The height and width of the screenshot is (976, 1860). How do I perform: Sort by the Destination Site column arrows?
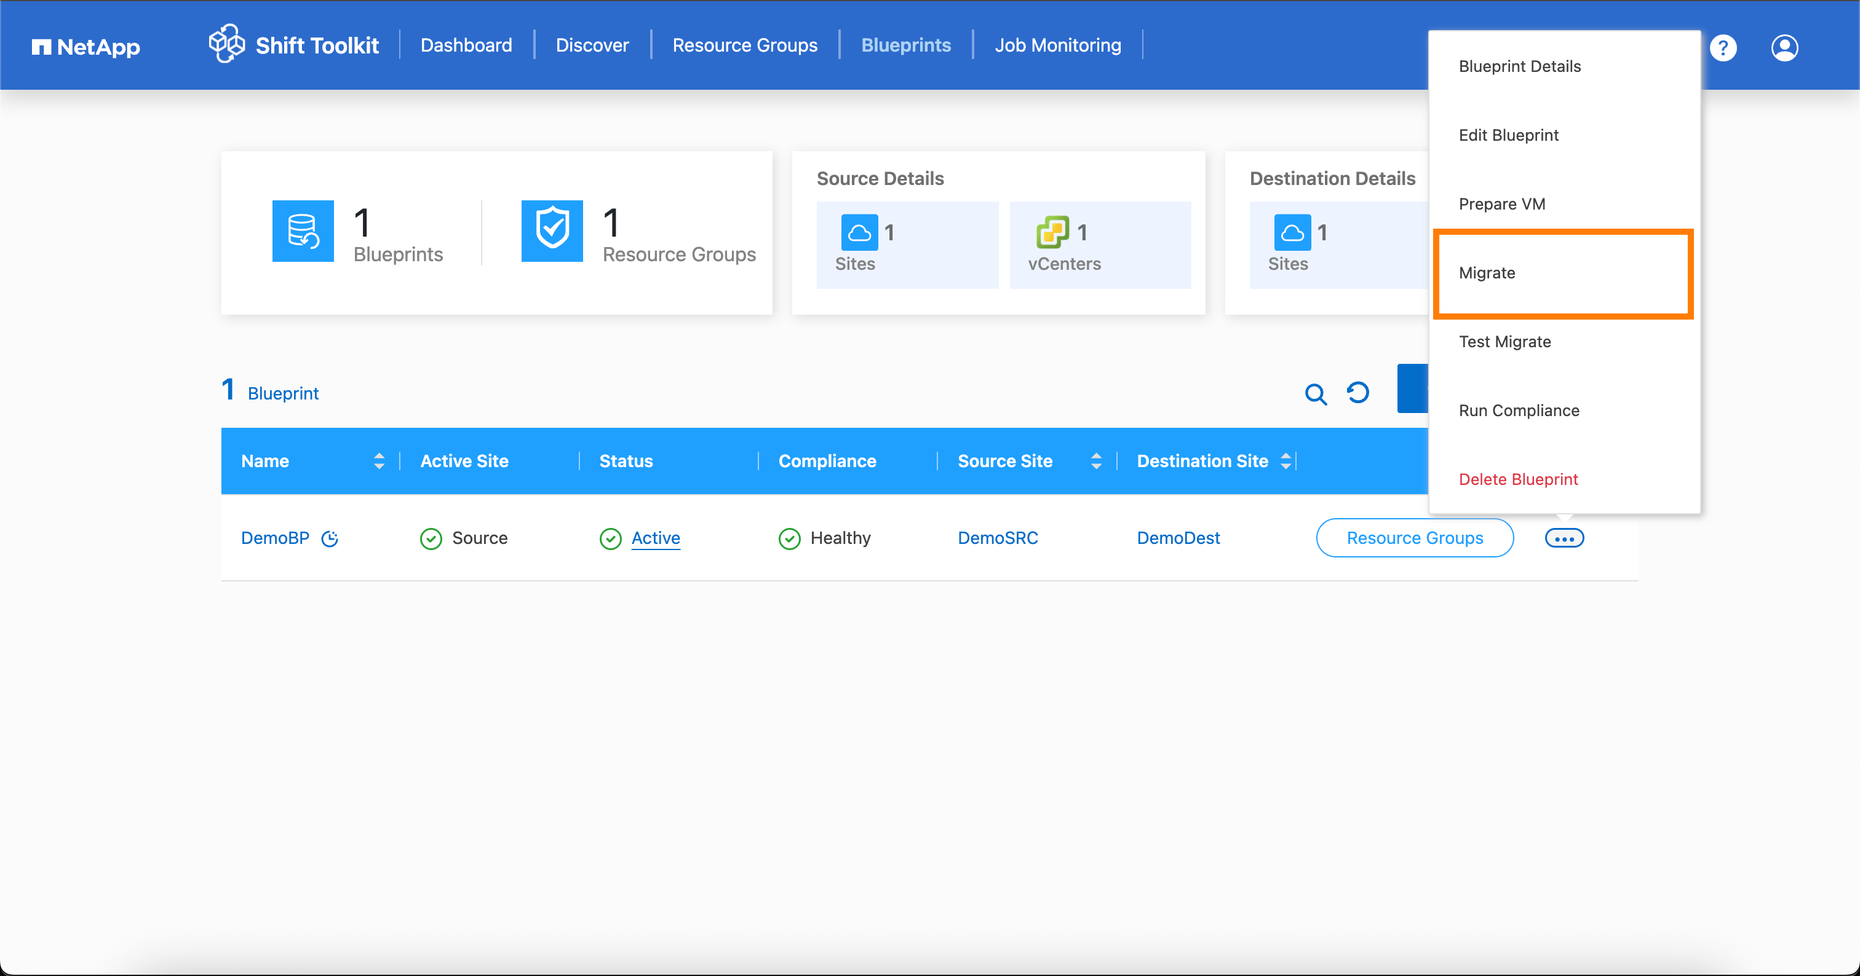pos(1286,461)
